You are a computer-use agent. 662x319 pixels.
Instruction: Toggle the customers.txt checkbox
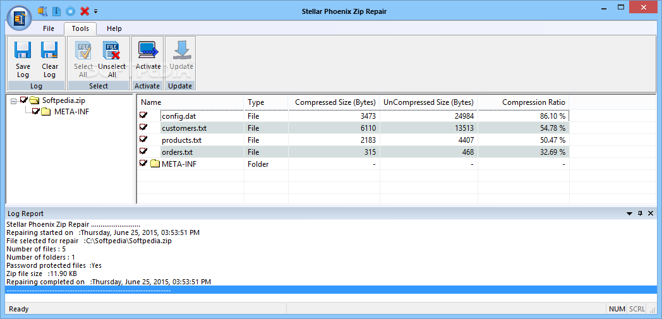(x=143, y=126)
